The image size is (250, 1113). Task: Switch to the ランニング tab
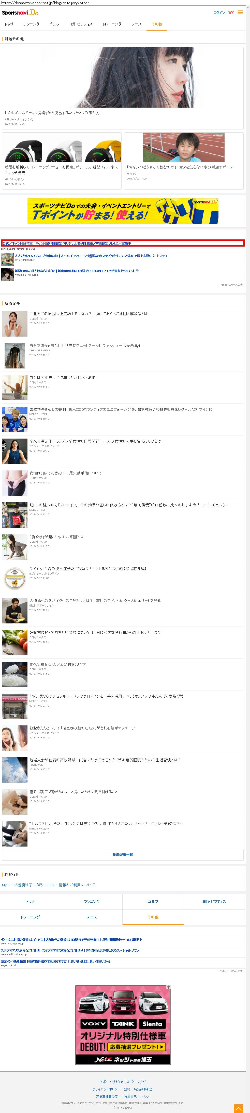coord(32,24)
